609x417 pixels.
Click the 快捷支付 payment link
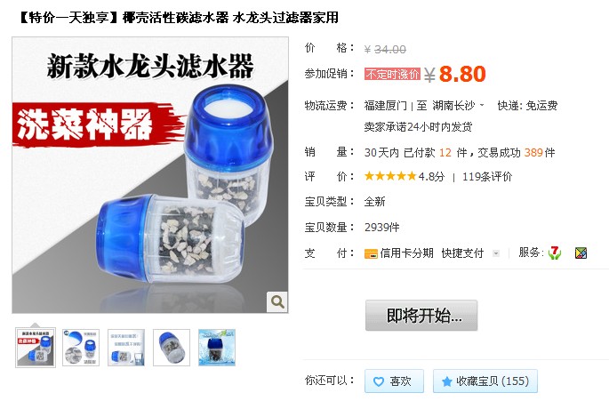[462, 253]
